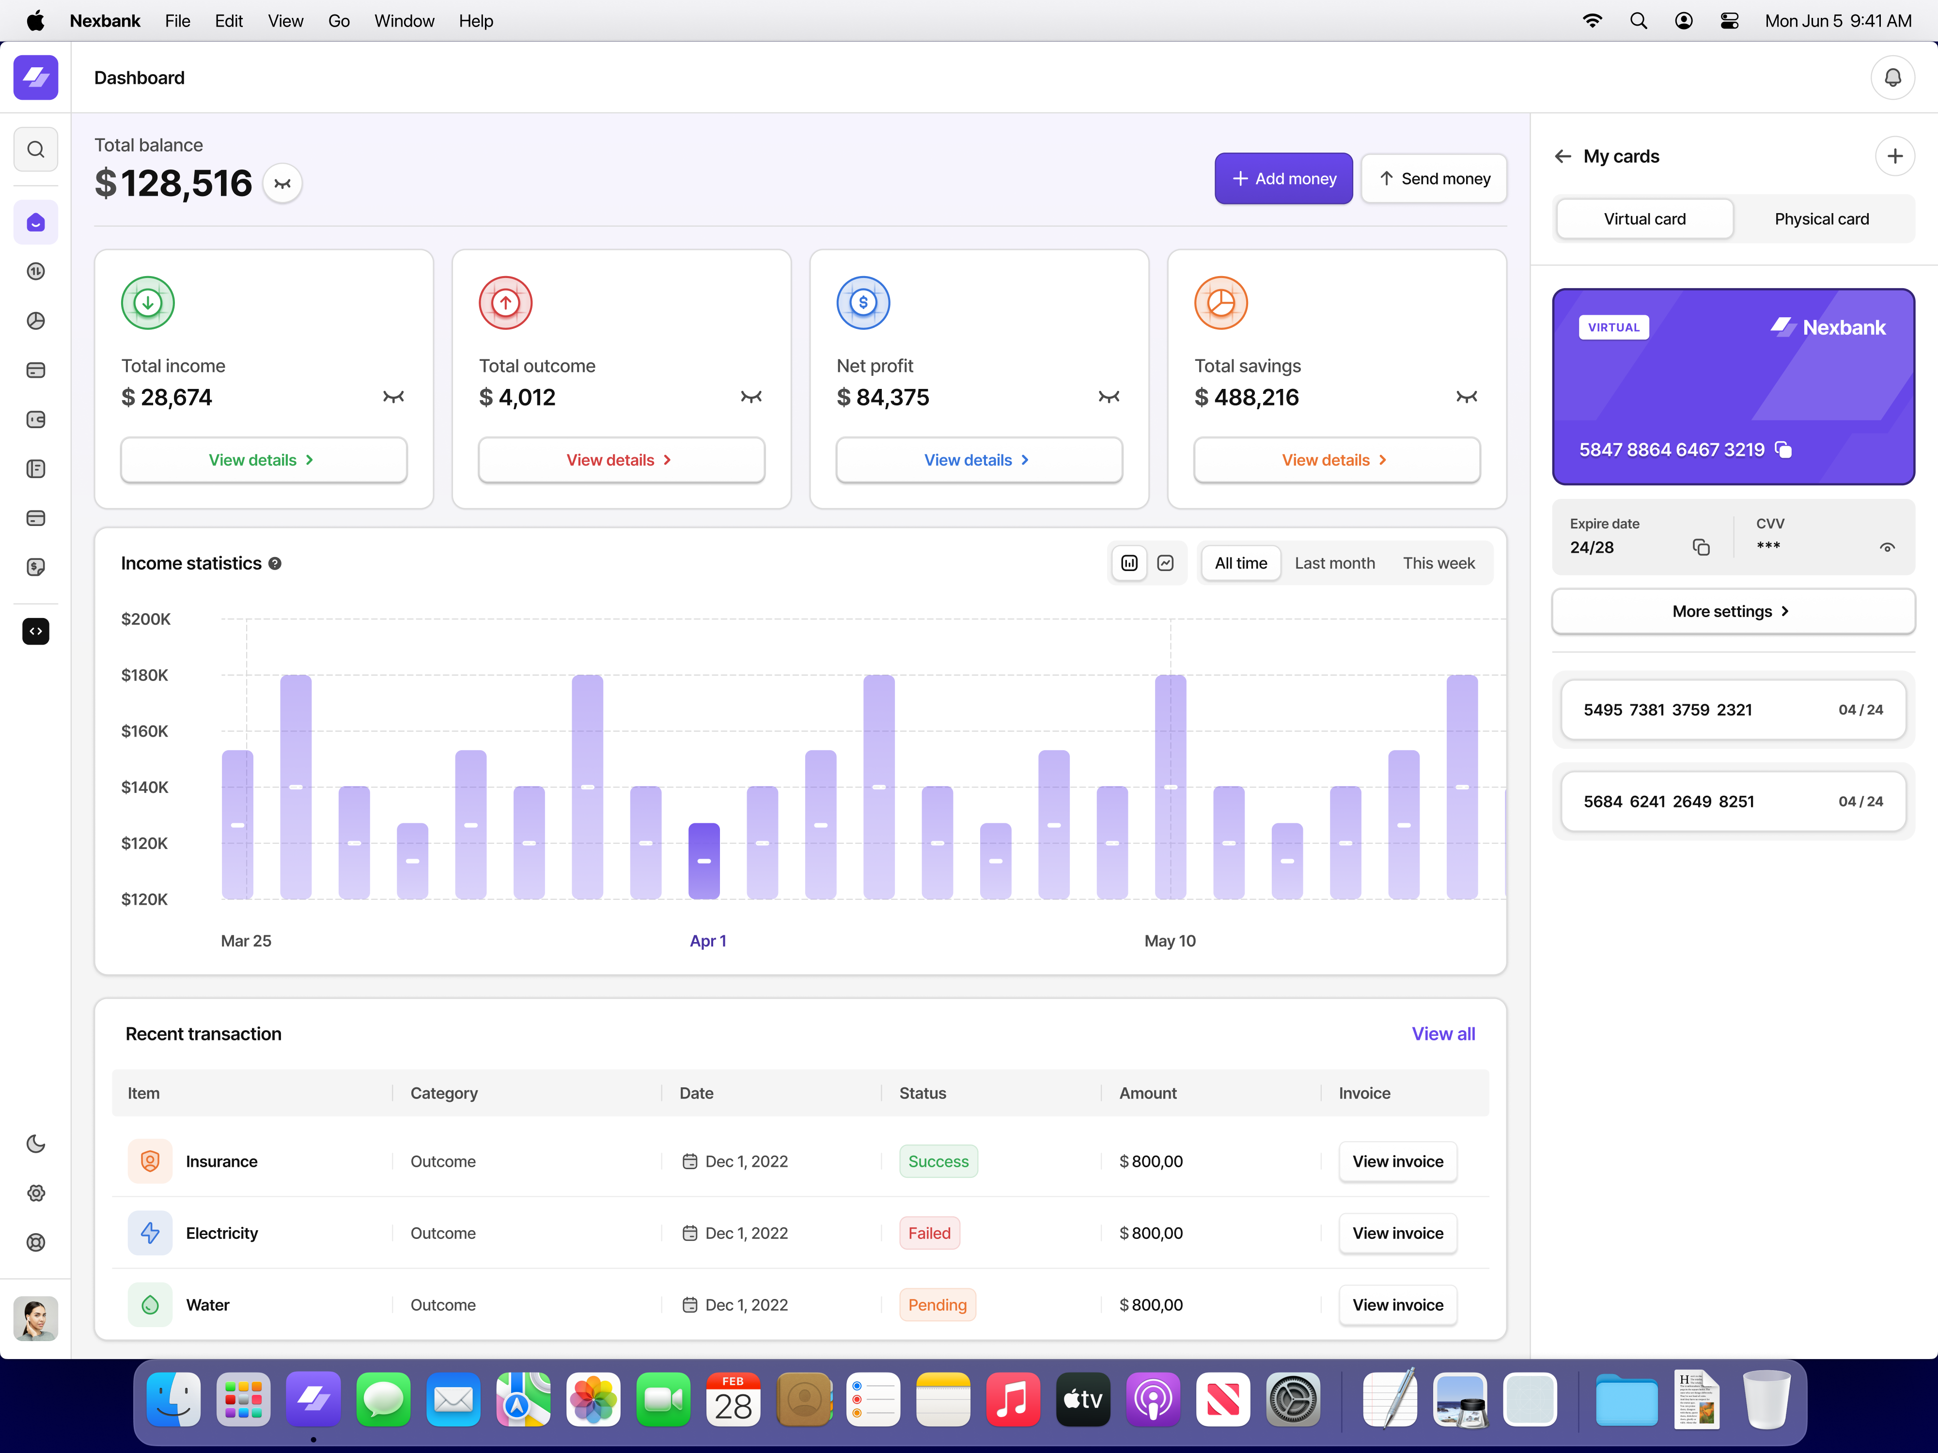Switch to line chart view icon

(x=1165, y=563)
